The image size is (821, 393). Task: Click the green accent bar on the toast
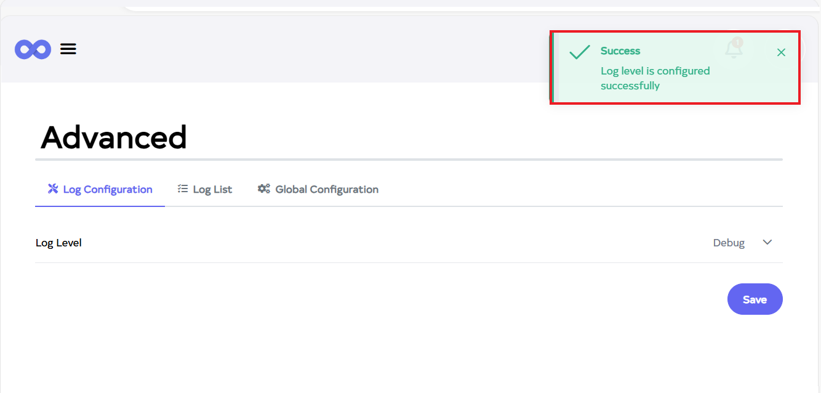(x=553, y=68)
